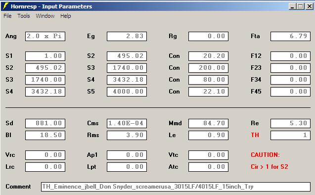
Task: Select the F23 field
Action: [x=290, y=68]
